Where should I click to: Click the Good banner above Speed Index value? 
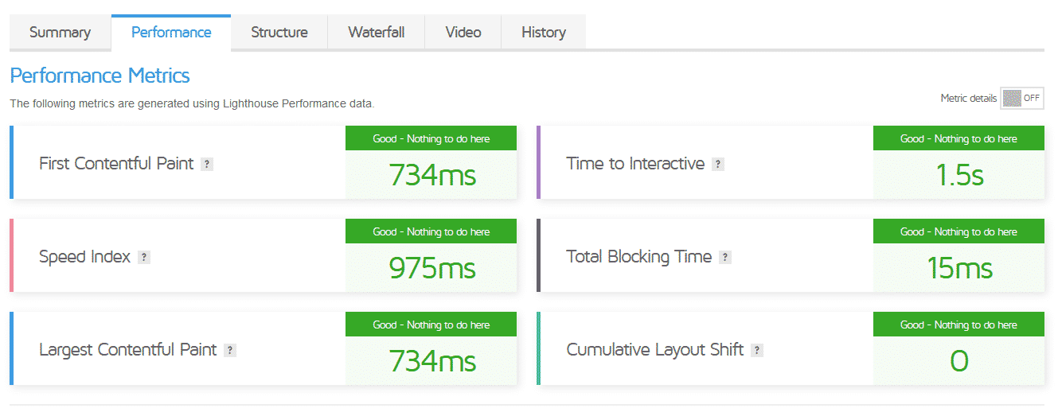[431, 231]
